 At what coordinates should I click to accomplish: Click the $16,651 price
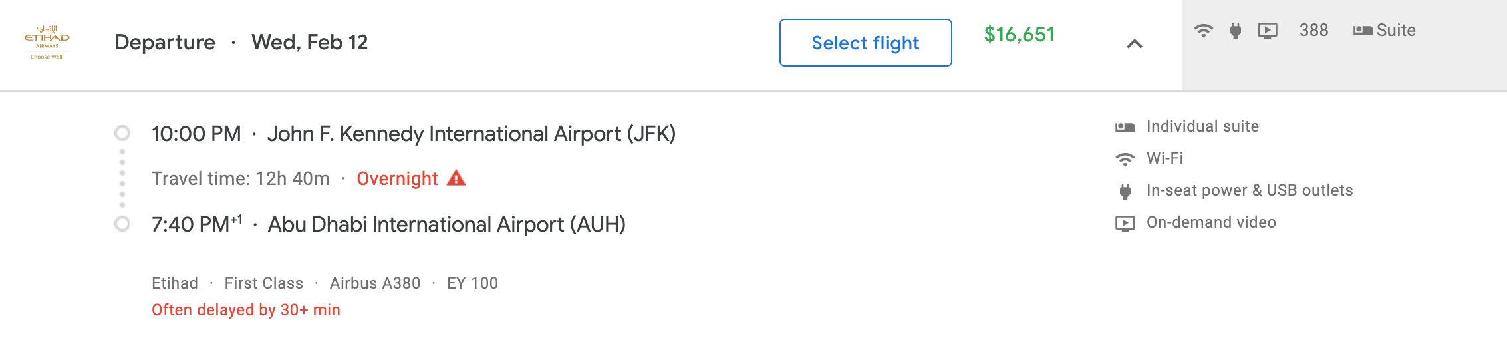coord(1019,35)
